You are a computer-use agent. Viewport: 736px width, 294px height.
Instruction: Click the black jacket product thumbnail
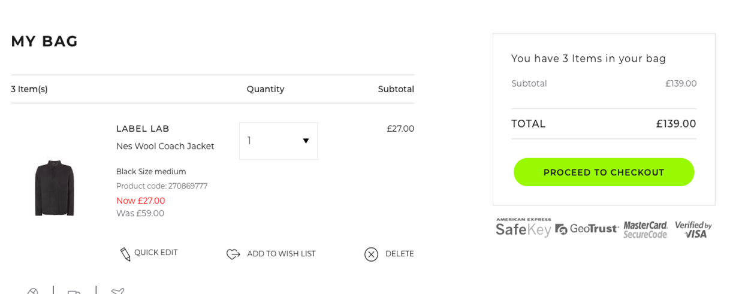click(x=55, y=187)
